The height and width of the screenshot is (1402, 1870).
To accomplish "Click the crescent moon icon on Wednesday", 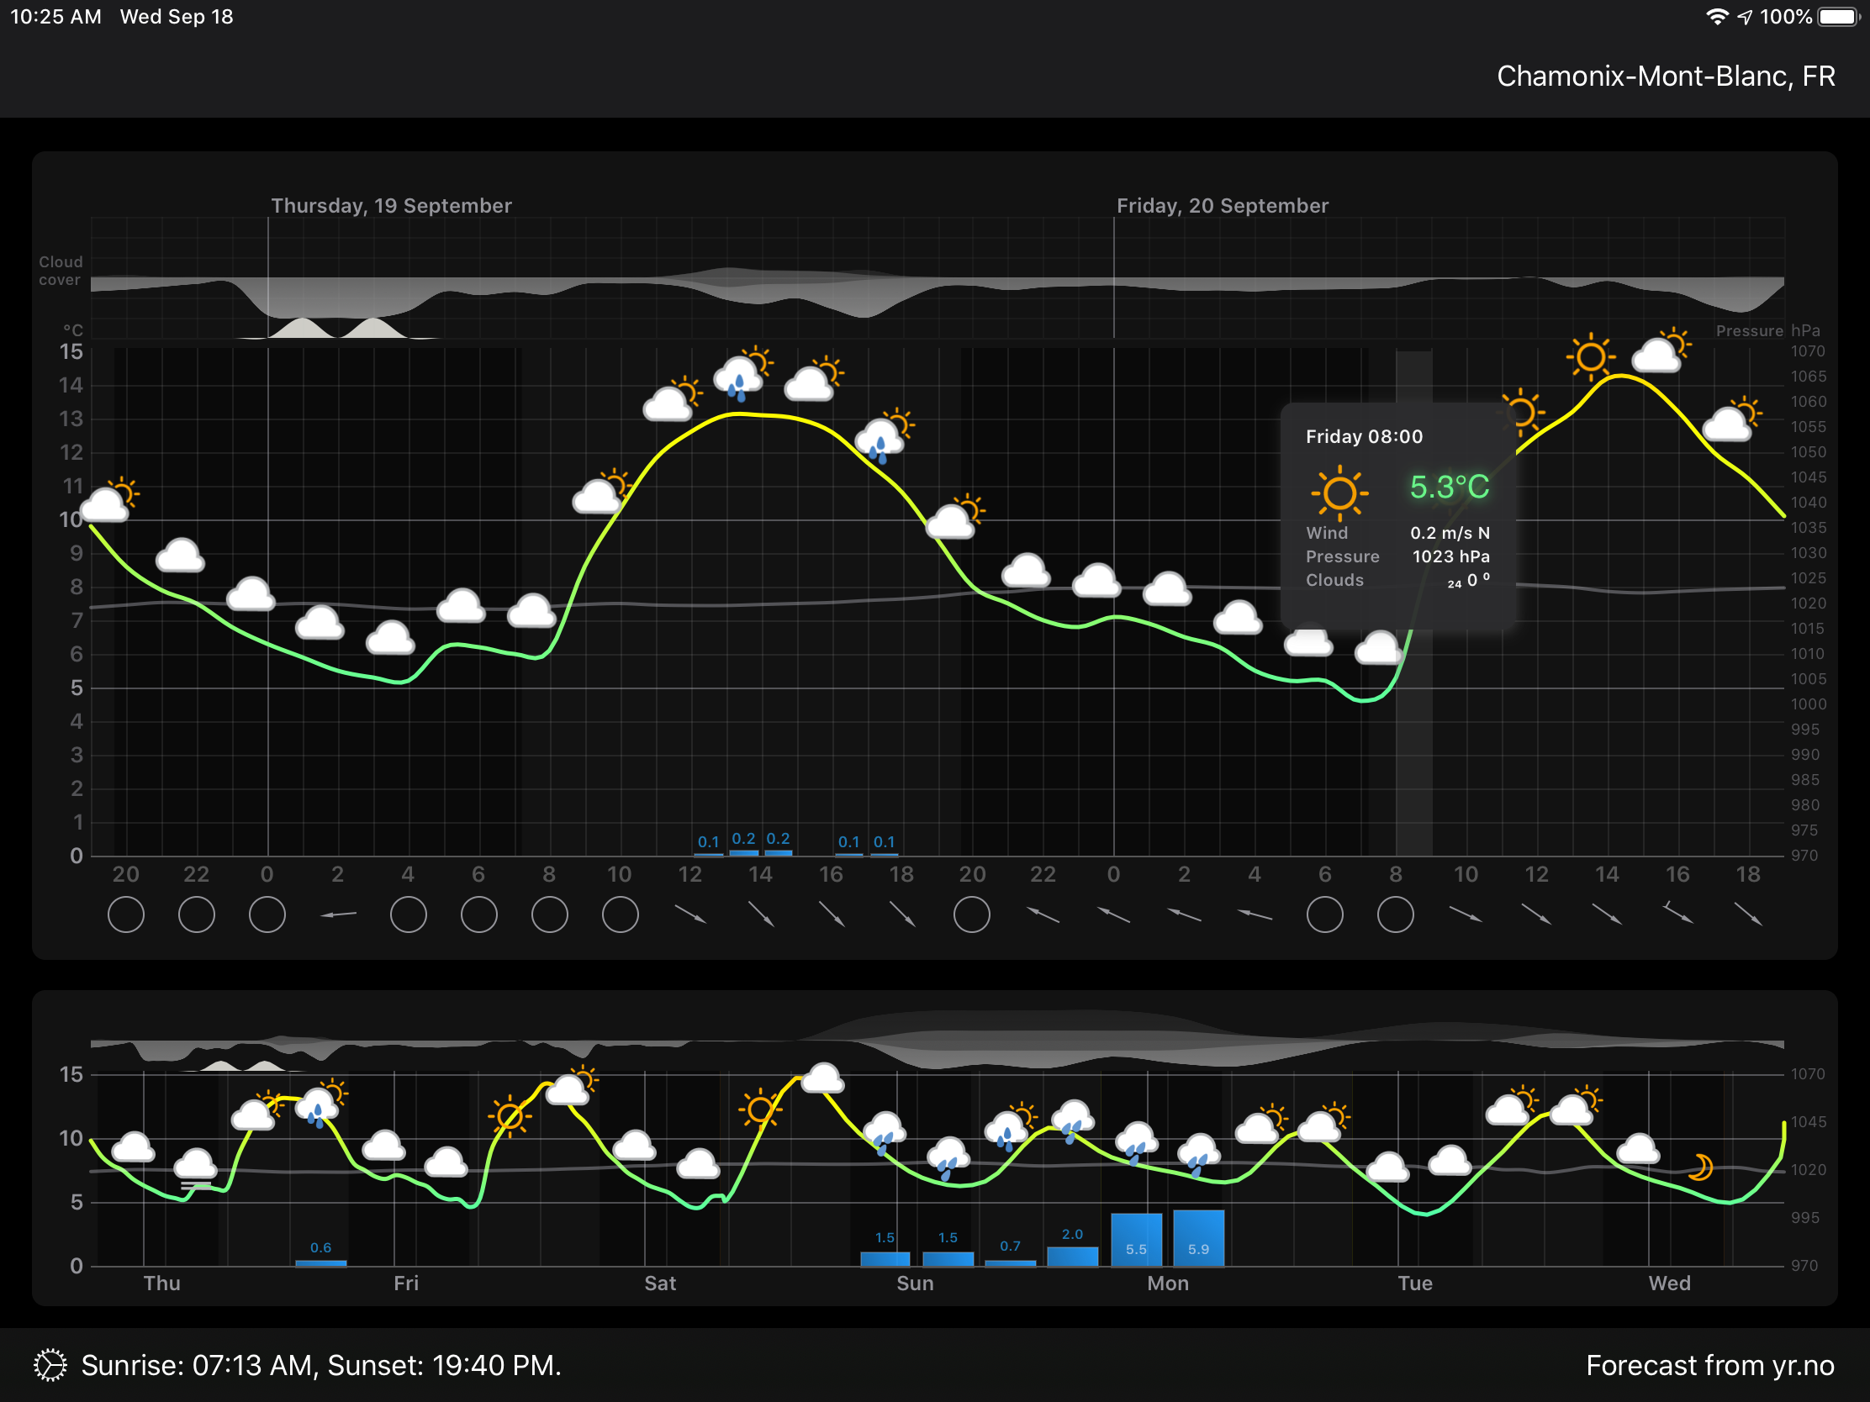I will [1699, 1167].
